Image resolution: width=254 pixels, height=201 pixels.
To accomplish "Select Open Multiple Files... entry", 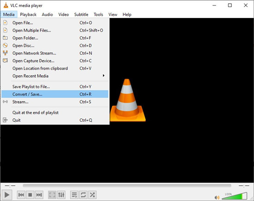I will (55, 30).
